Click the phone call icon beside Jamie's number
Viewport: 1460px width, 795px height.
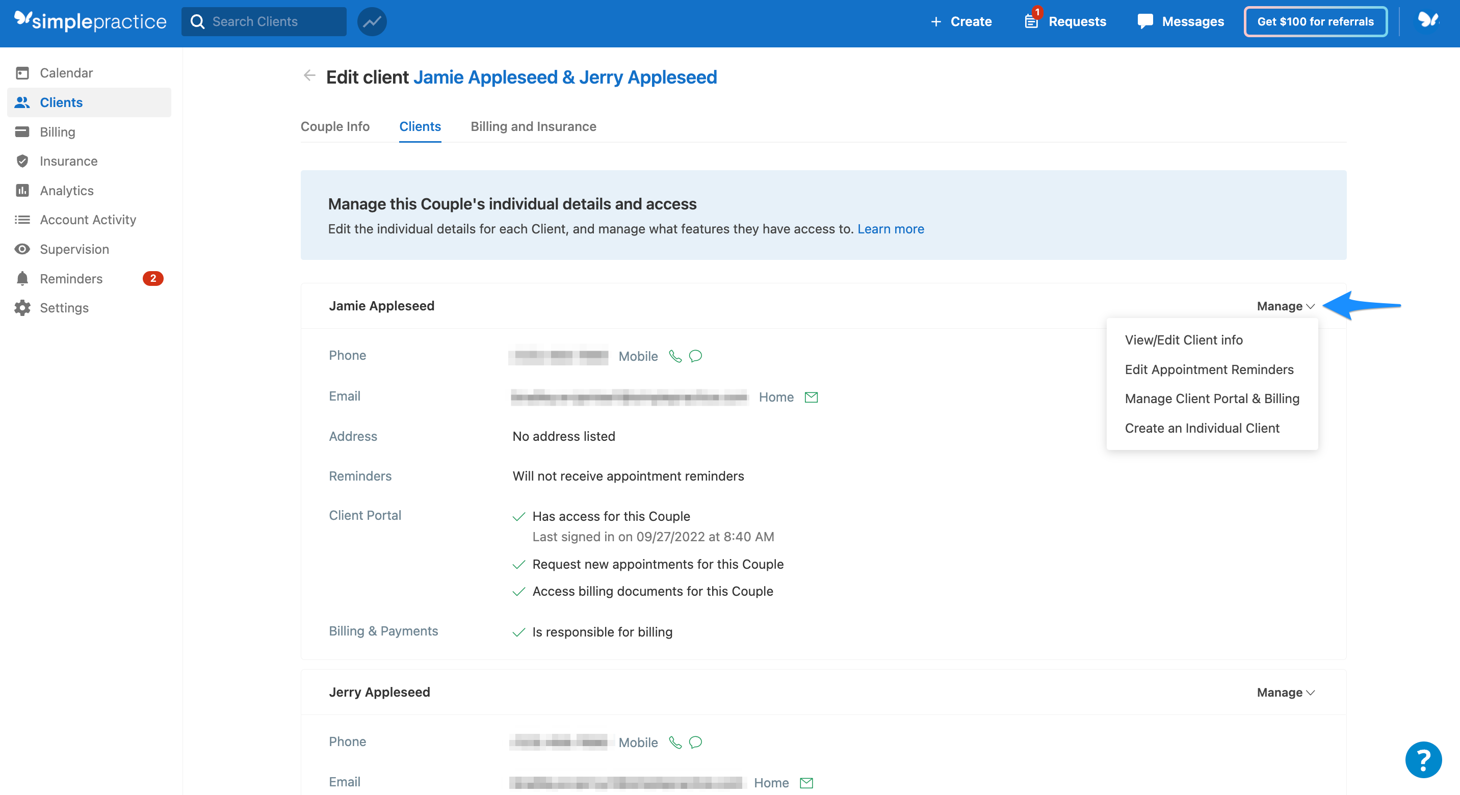click(675, 356)
